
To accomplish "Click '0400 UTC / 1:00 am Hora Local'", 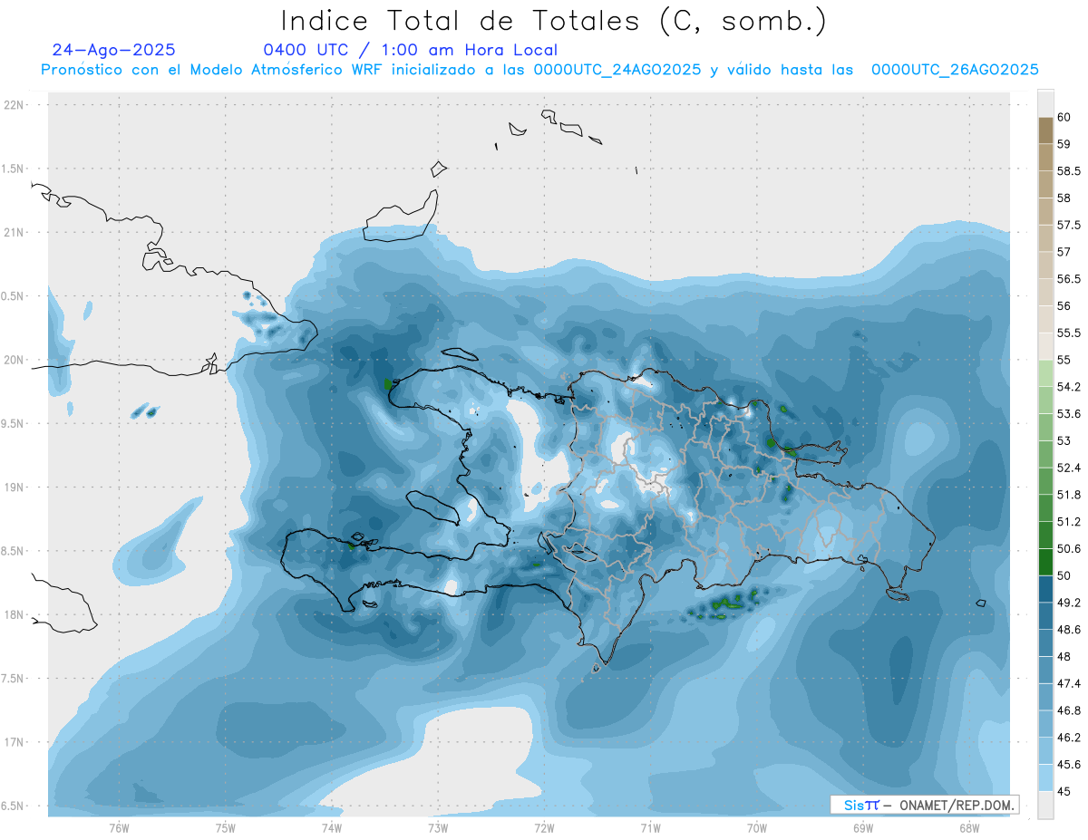I will point(410,50).
